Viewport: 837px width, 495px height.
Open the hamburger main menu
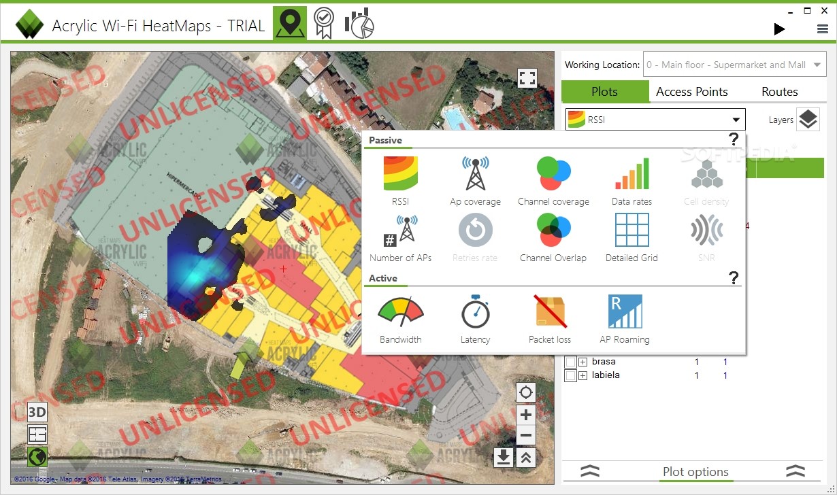click(x=823, y=29)
